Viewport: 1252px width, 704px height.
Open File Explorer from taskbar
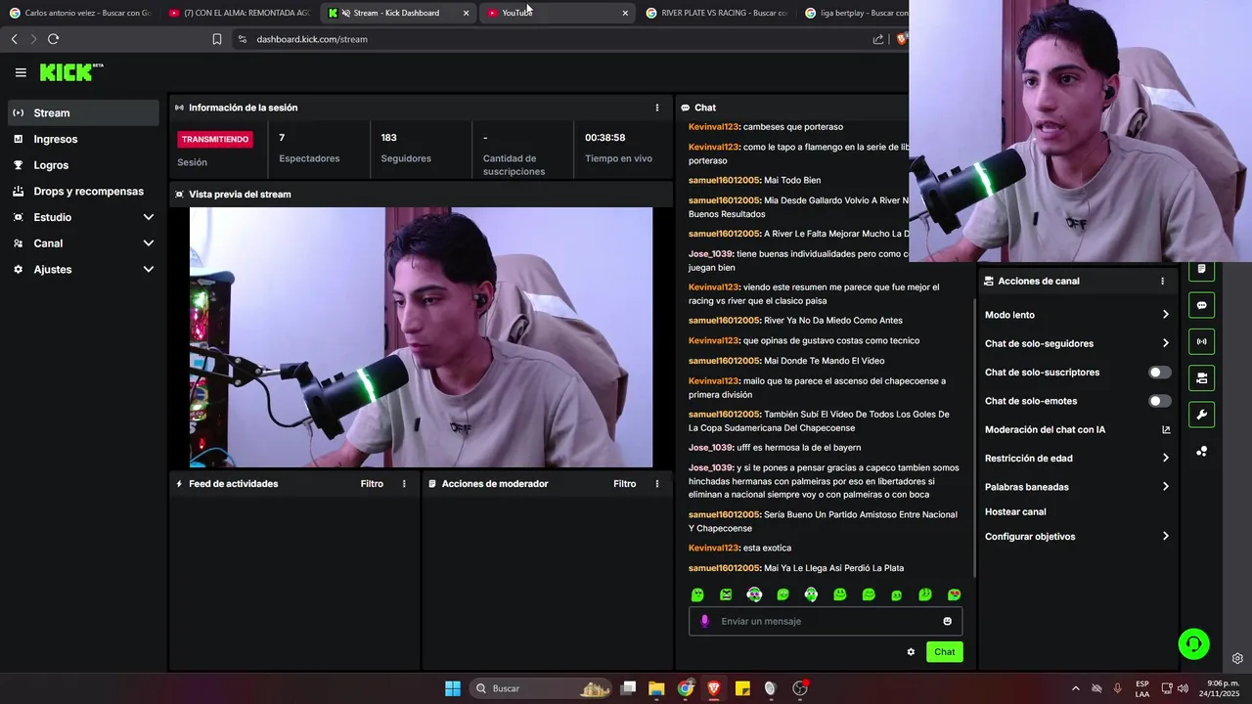656,688
